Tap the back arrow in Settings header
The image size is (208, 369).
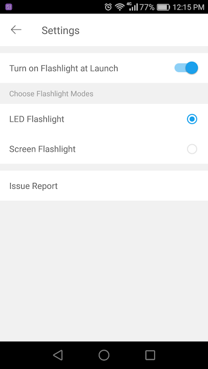[16, 30]
